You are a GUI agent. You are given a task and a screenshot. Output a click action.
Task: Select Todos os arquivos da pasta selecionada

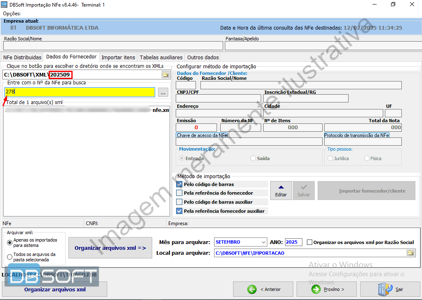10,257
